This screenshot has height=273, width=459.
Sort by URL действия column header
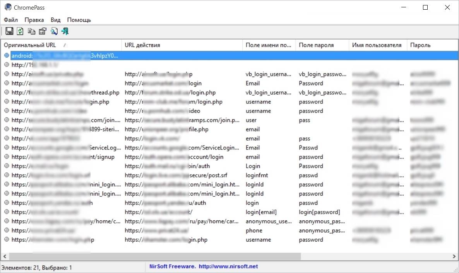tap(182, 45)
